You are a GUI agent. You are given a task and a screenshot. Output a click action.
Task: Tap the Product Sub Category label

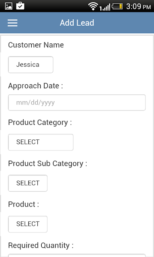point(48,163)
